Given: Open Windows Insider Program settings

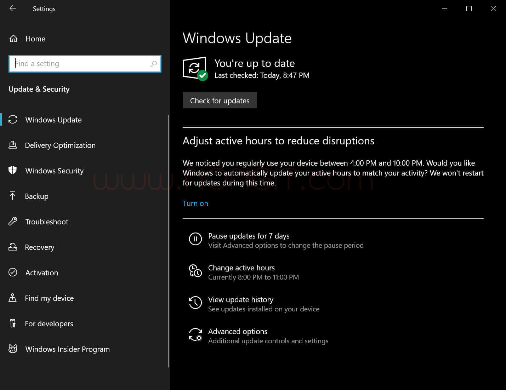Looking at the screenshot, I should point(67,349).
